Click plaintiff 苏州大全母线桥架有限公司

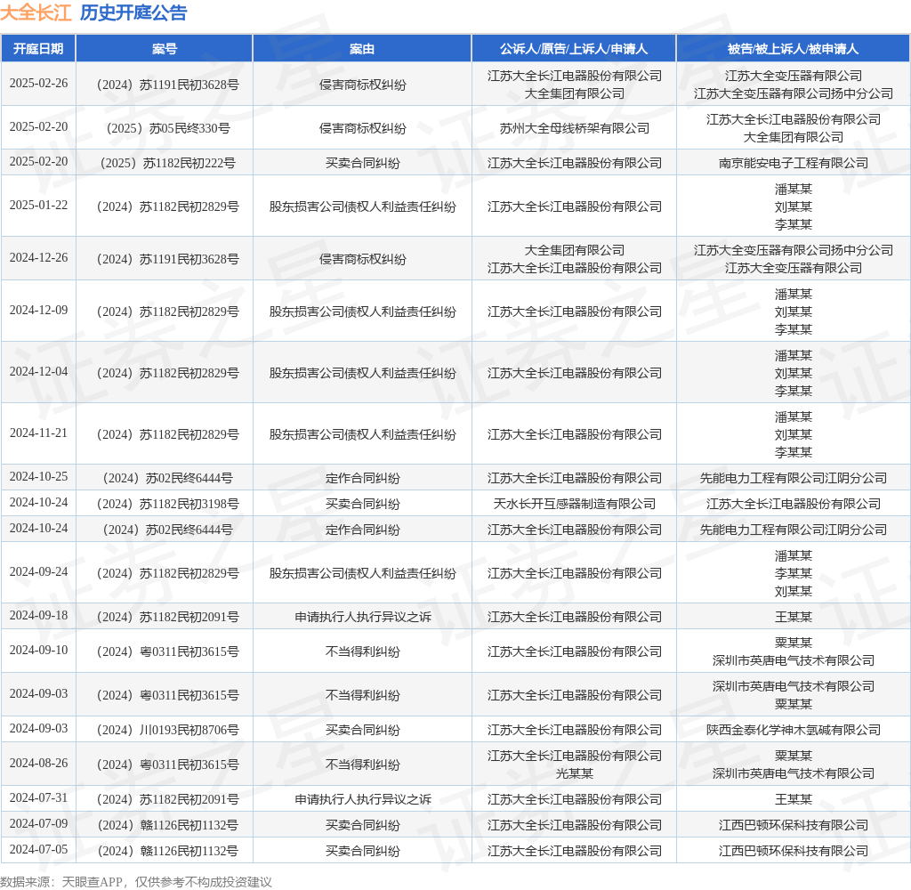coord(574,128)
